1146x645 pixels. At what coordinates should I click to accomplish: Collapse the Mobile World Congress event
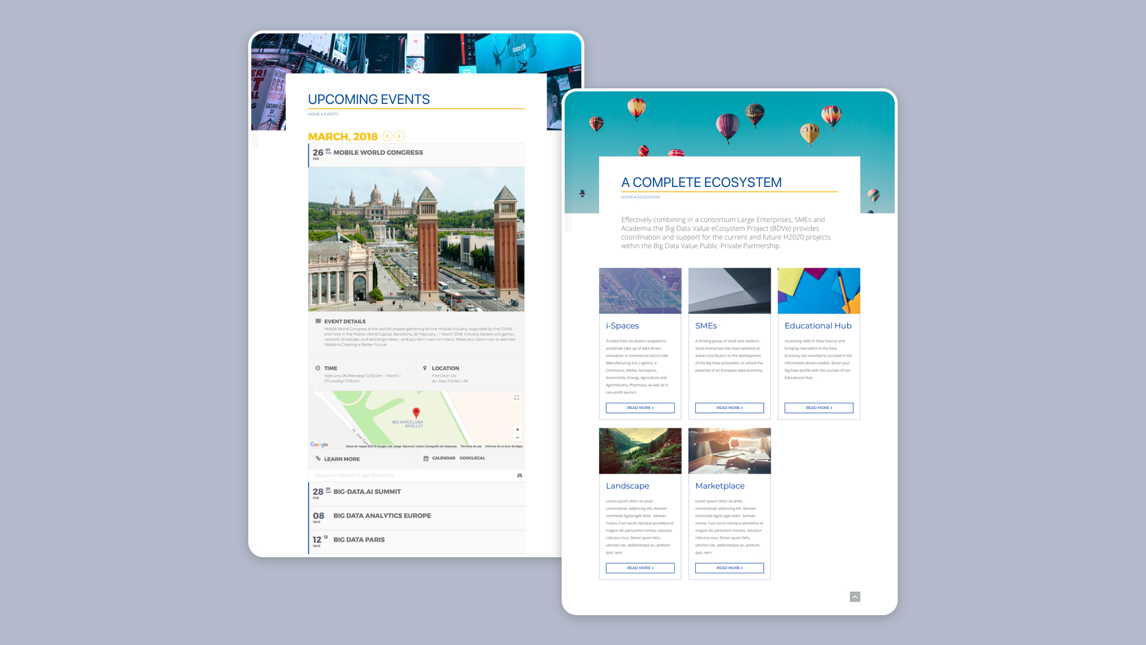[378, 153]
